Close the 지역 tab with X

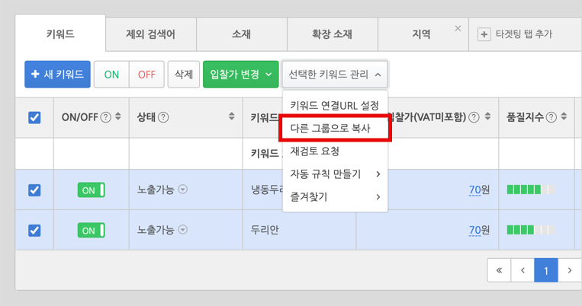[458, 28]
